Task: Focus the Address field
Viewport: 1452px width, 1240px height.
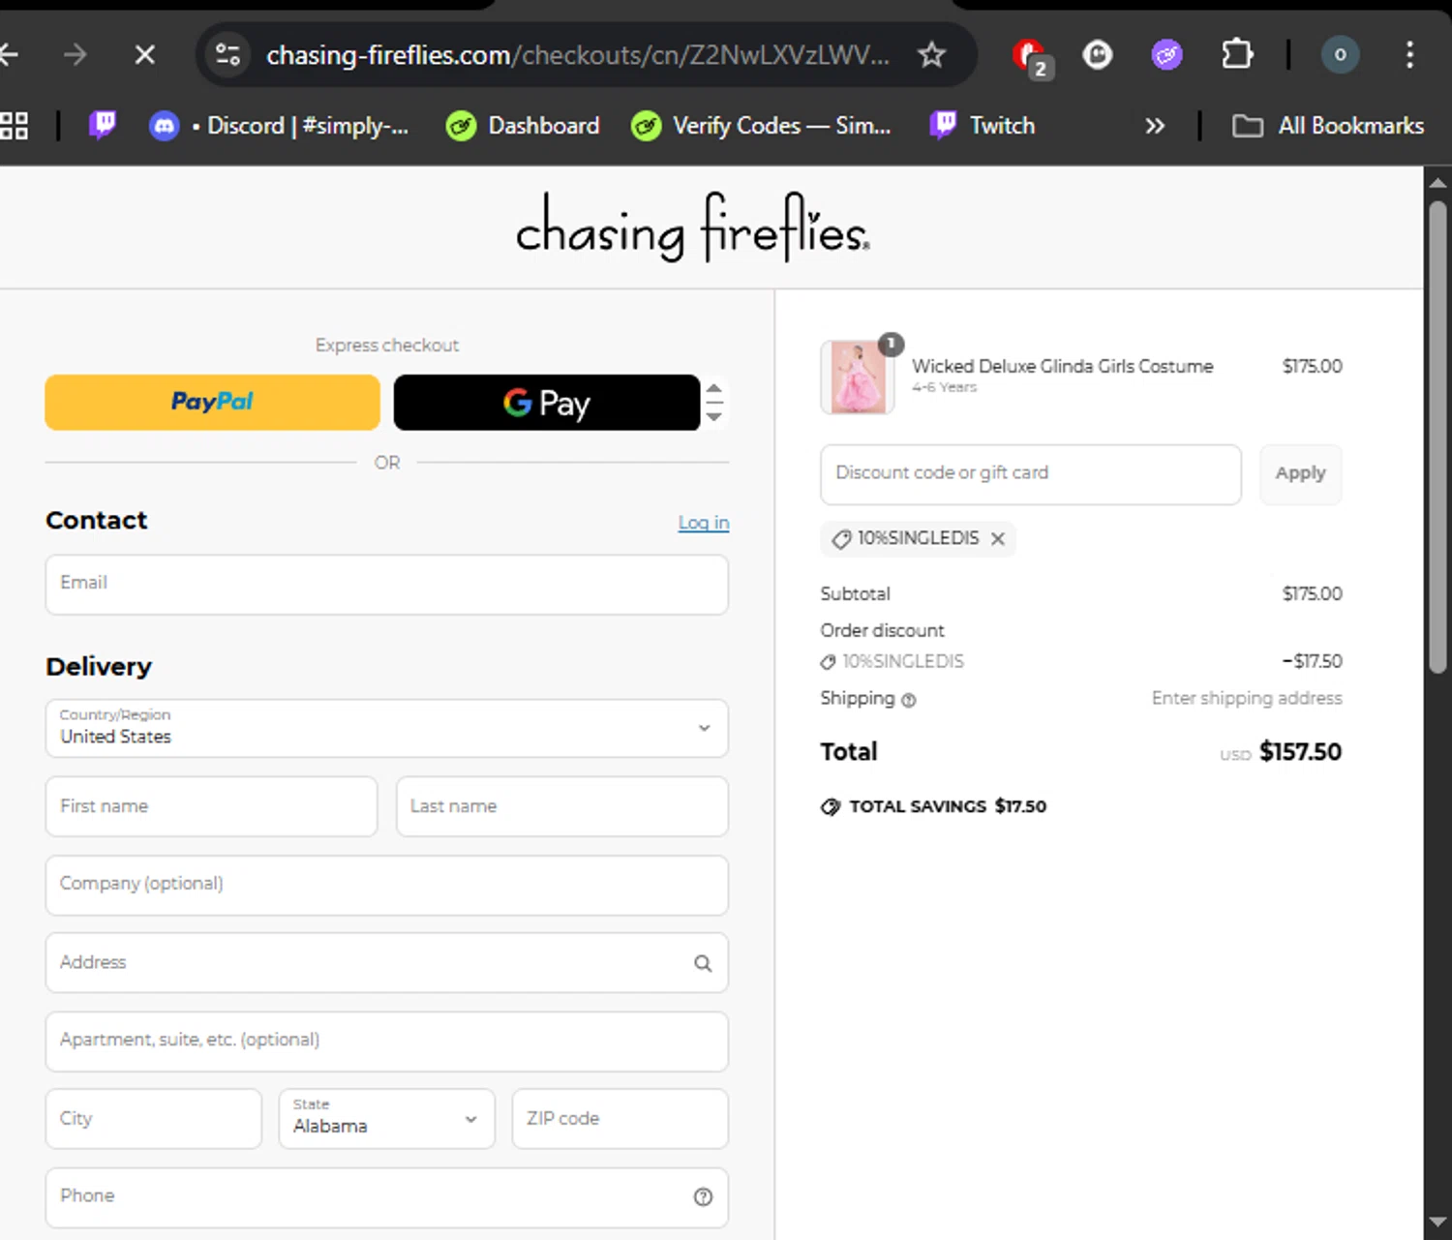Action: pos(386,962)
